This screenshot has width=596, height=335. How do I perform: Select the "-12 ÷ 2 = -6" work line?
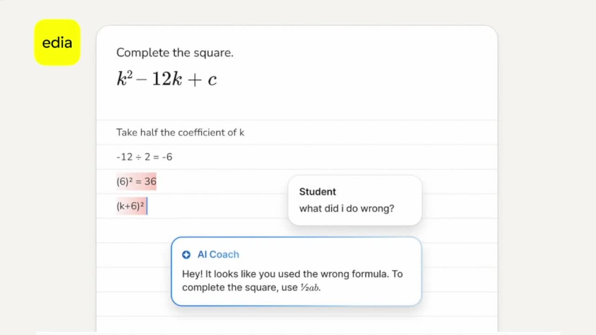(x=144, y=157)
